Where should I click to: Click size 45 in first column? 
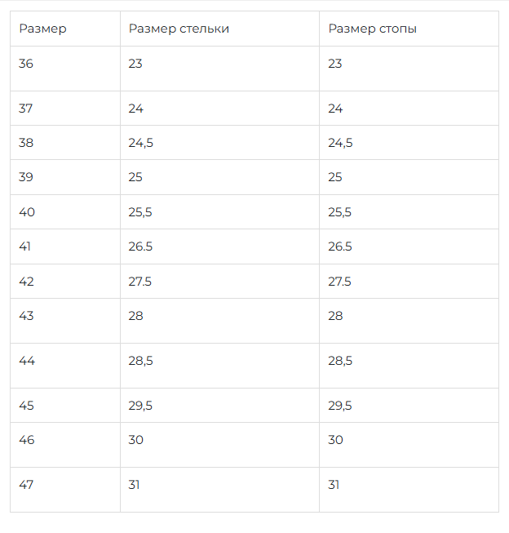pos(27,406)
